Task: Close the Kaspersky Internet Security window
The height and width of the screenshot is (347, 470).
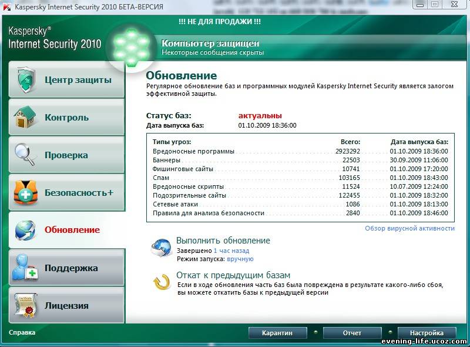Action: [454, 5]
